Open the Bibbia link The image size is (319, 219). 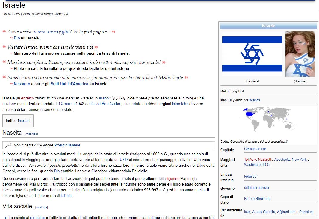click(66, 196)
